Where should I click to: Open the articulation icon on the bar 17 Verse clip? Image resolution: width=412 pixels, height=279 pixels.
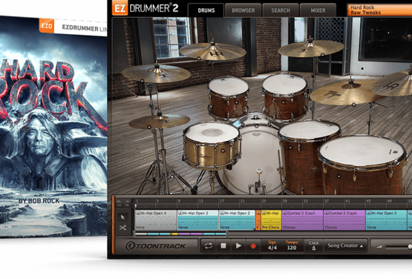[x=222, y=213]
